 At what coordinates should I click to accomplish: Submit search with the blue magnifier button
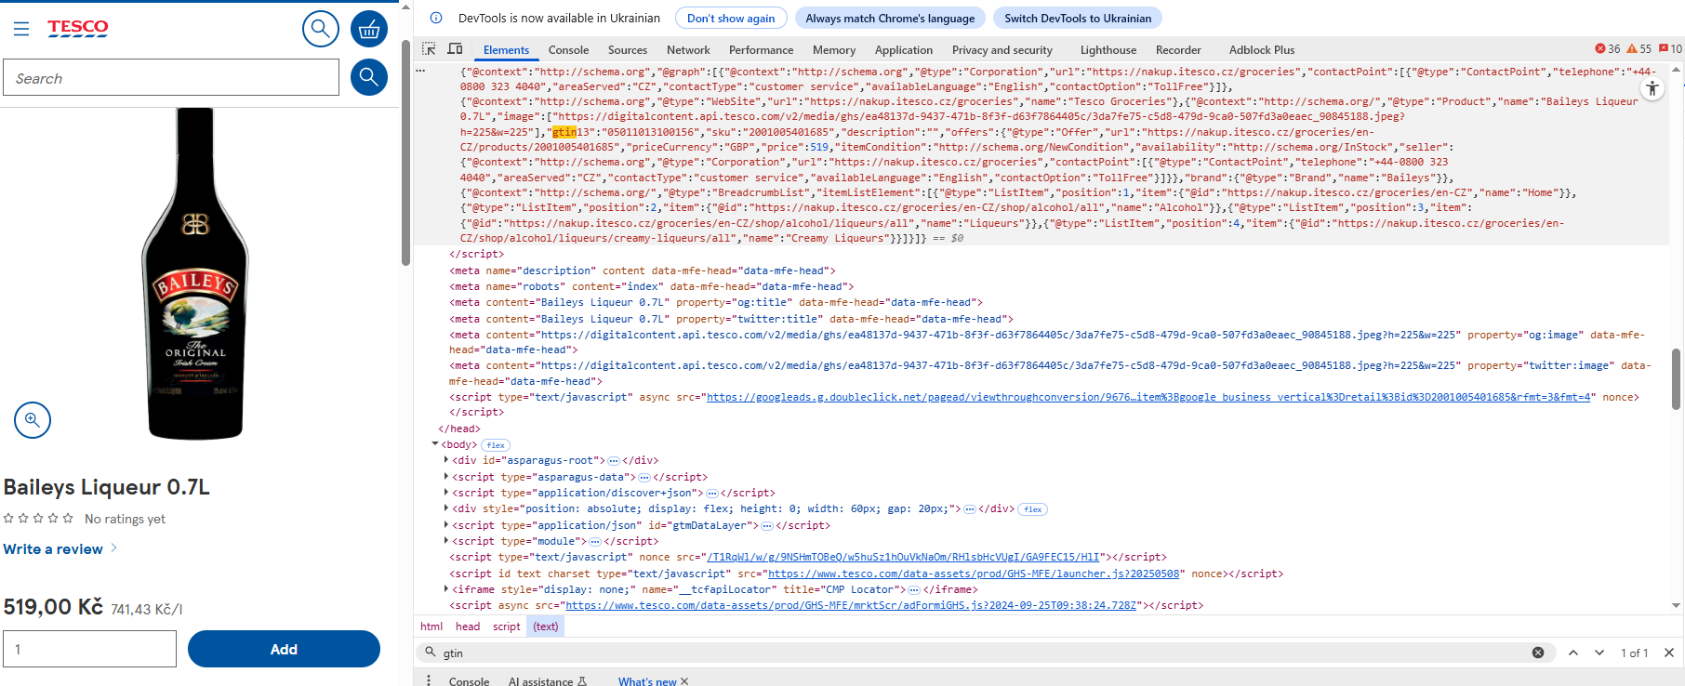[369, 76]
